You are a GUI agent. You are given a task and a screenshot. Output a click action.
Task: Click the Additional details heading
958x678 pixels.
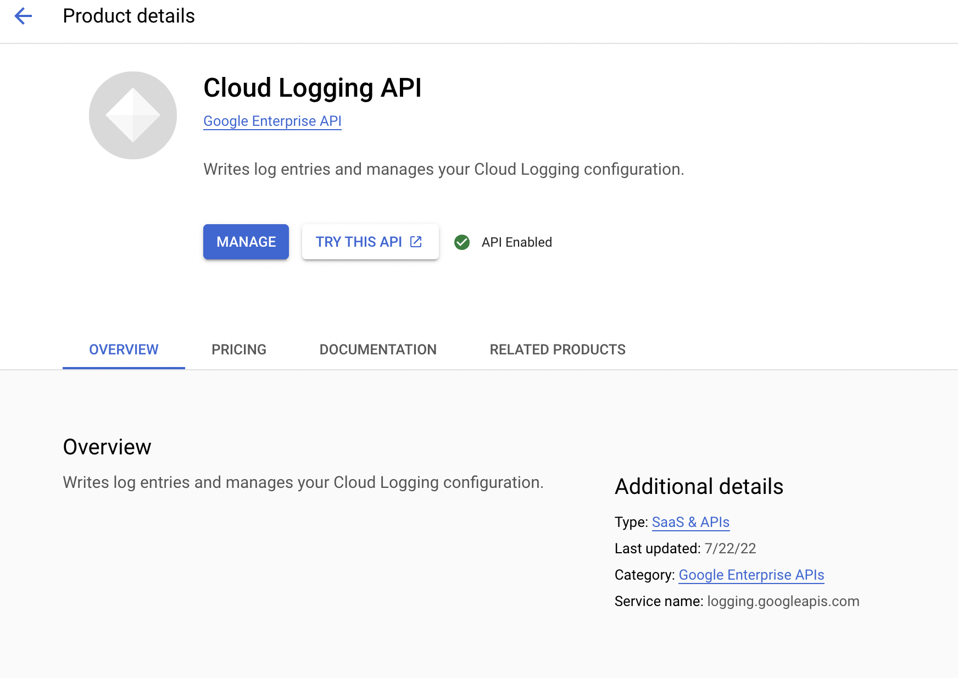(x=699, y=487)
